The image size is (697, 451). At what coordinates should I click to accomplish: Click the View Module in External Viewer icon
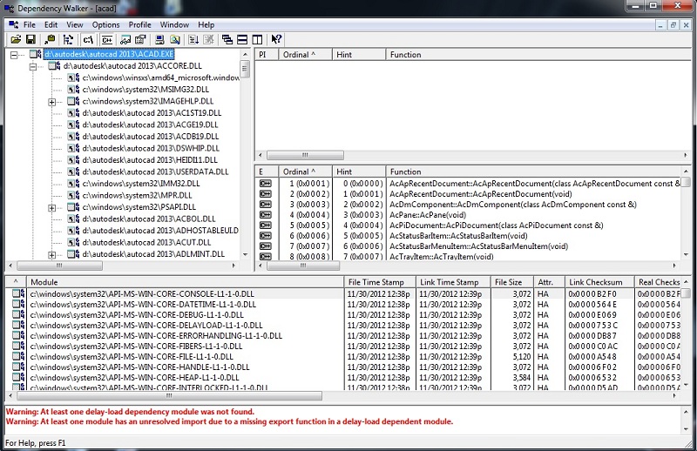125,39
